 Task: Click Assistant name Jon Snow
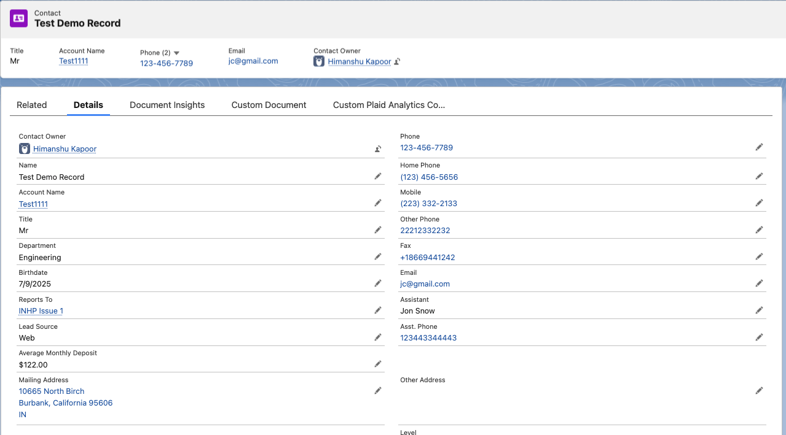point(418,311)
